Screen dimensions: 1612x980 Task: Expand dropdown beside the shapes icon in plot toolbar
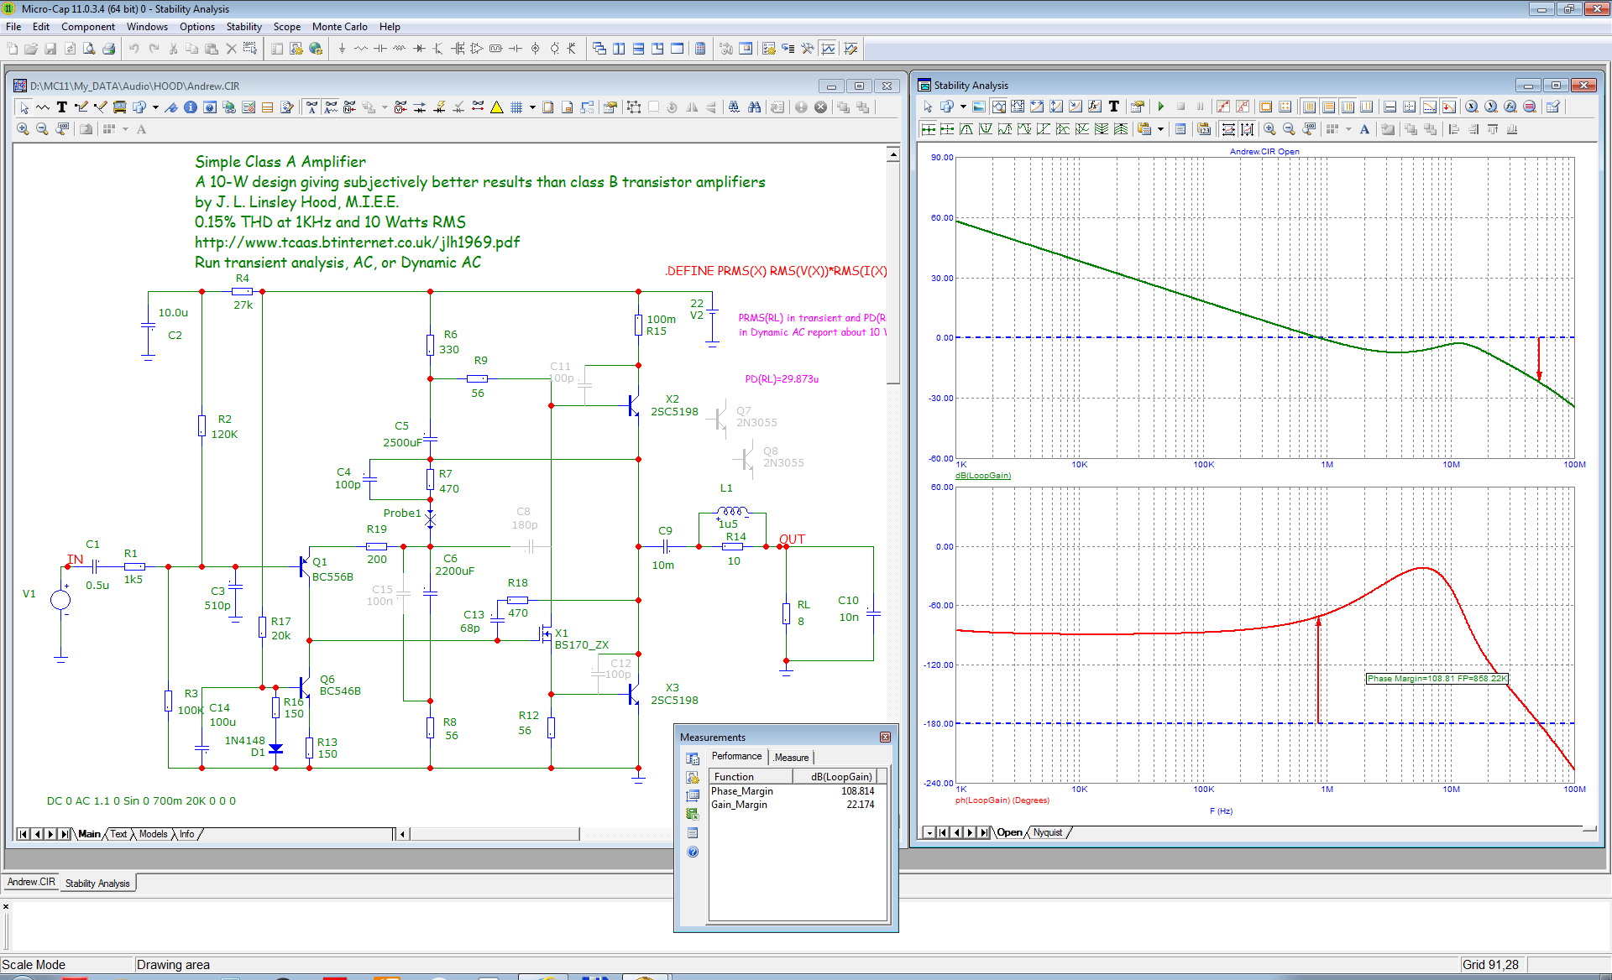[963, 107]
